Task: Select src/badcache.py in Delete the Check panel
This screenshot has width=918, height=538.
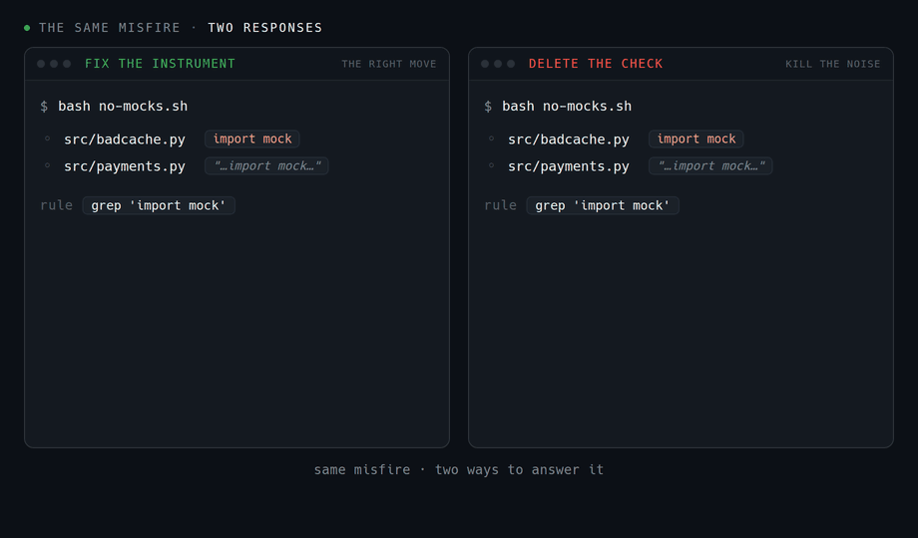Action: (569, 139)
